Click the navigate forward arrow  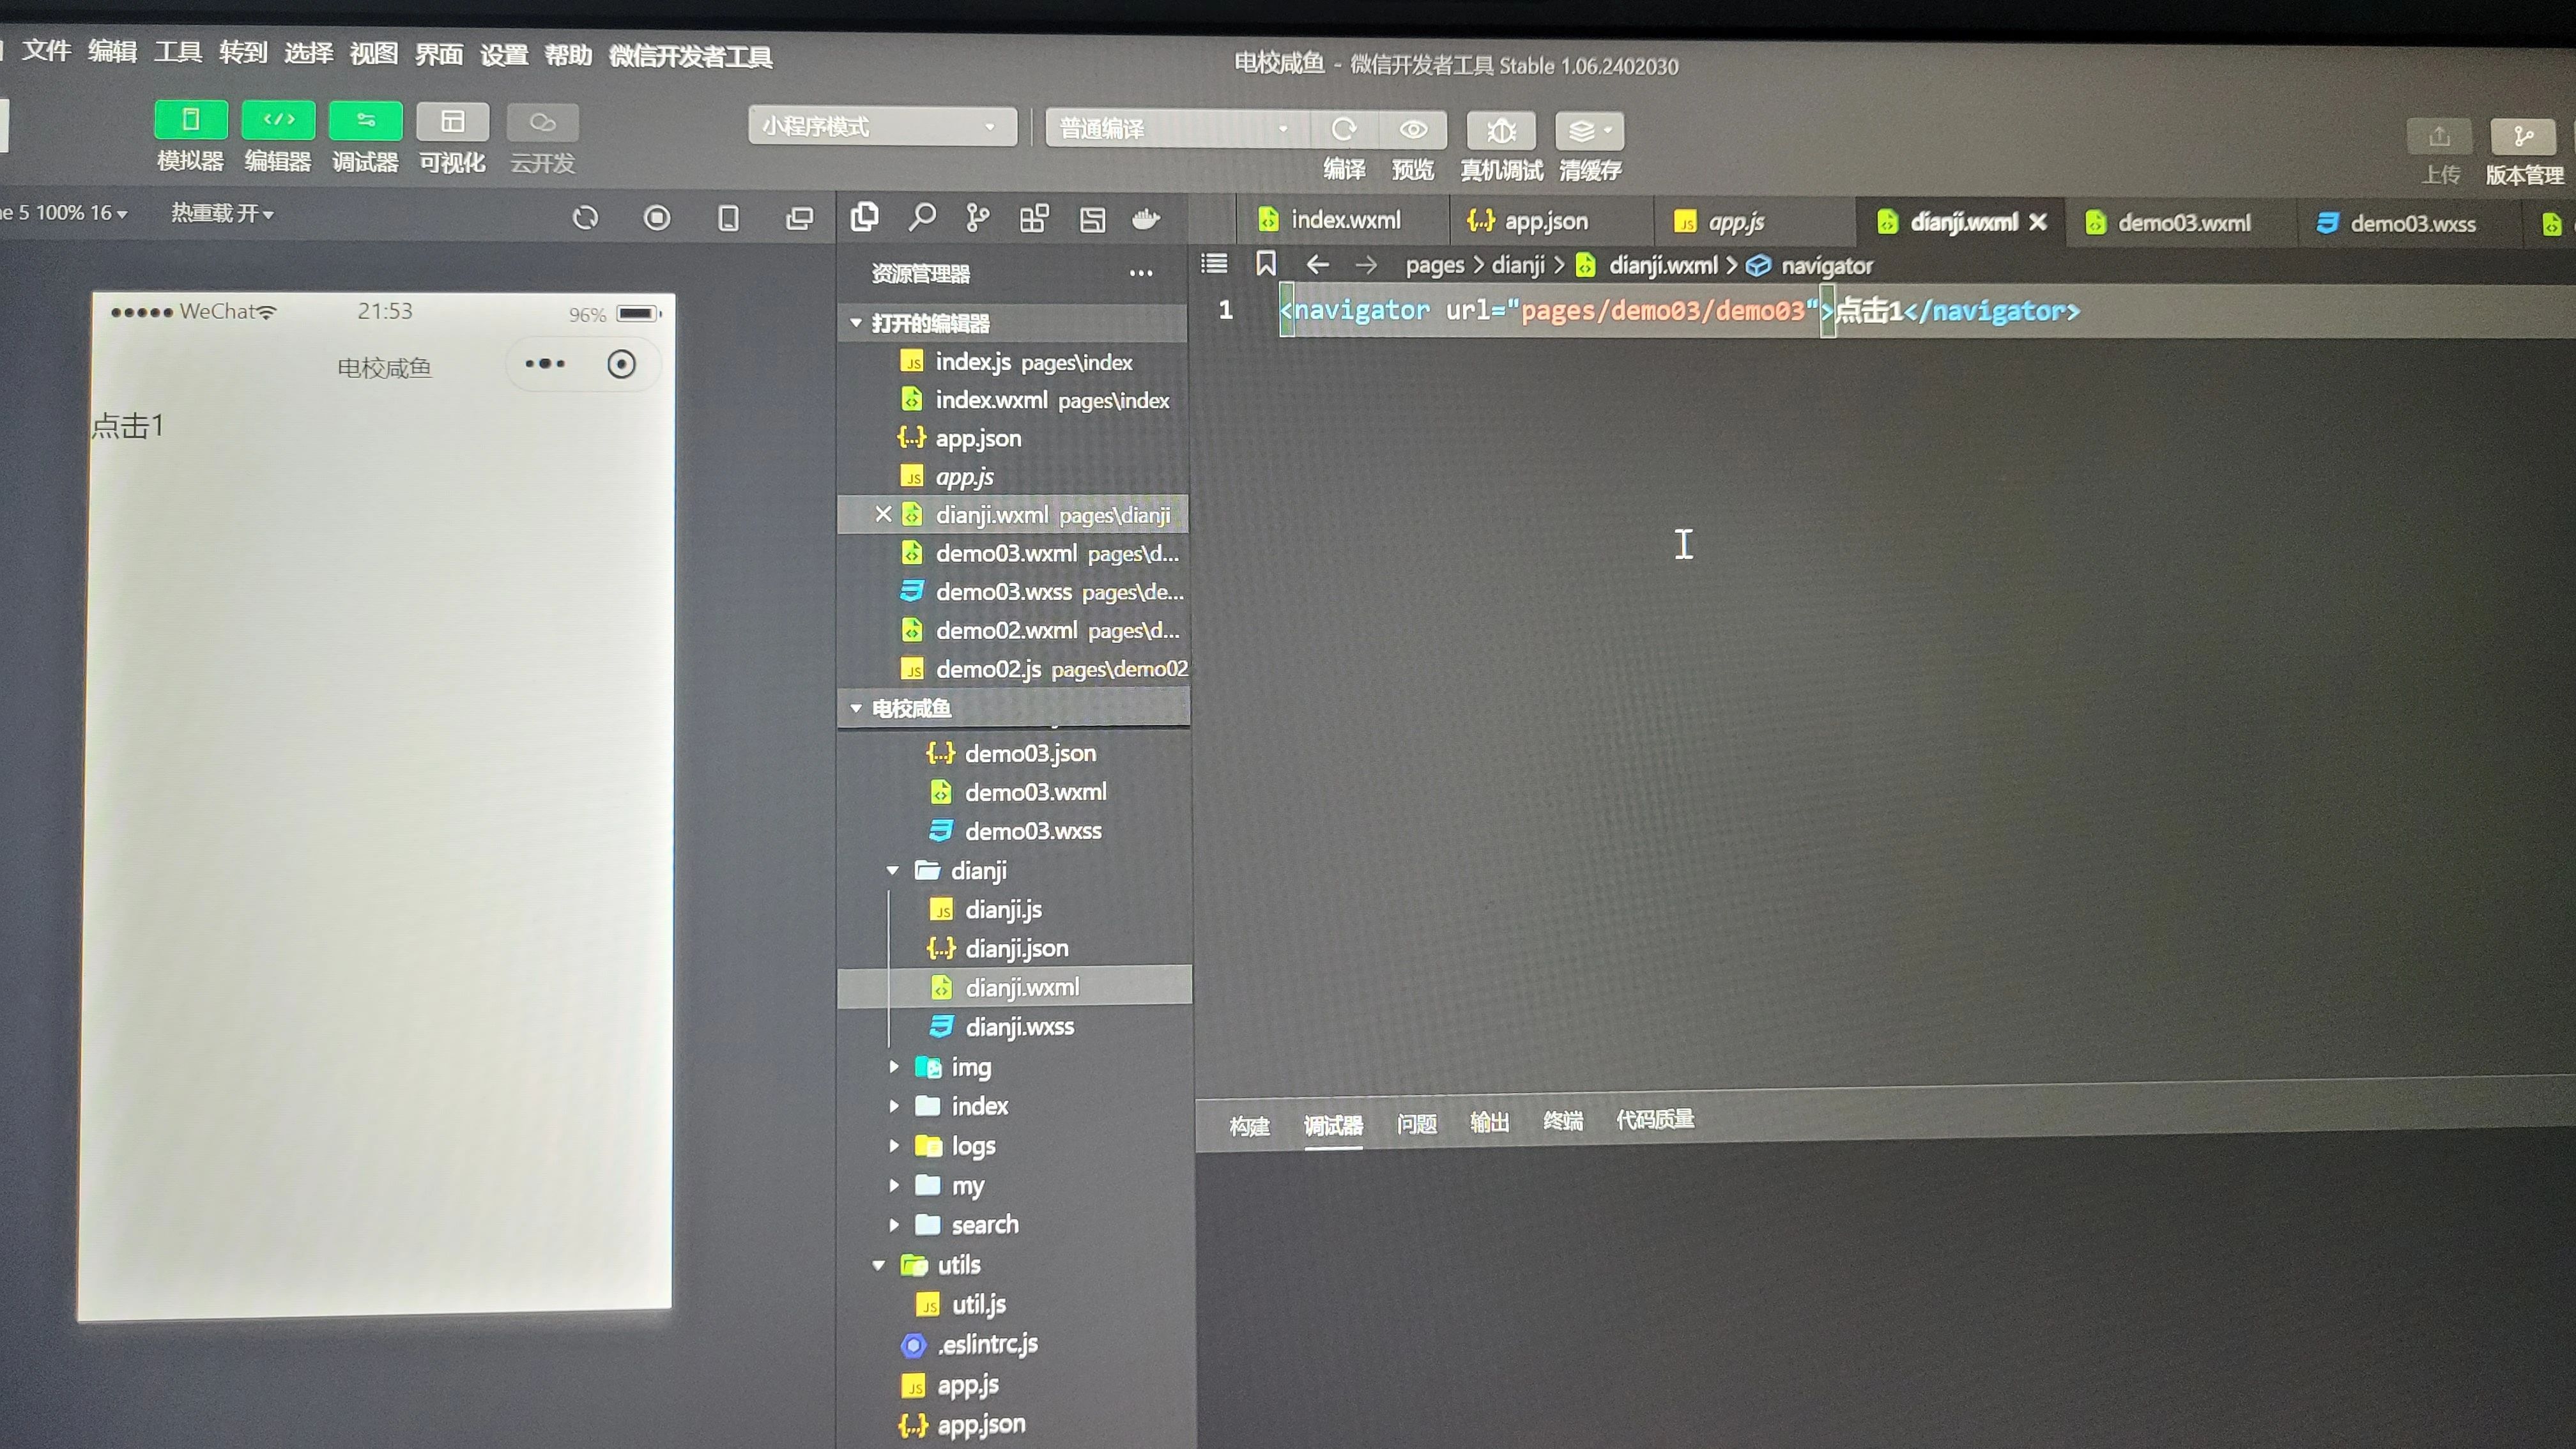tap(1366, 265)
